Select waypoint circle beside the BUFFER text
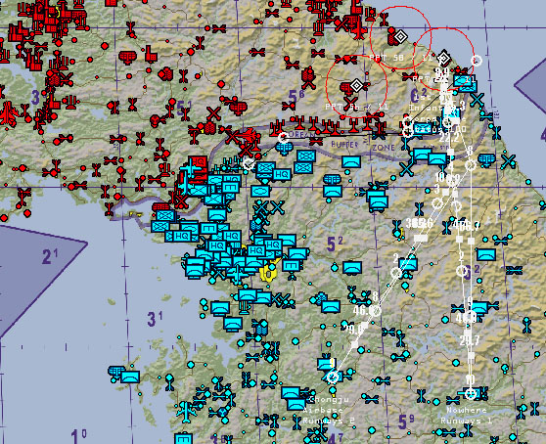 pyautogui.click(x=284, y=138)
